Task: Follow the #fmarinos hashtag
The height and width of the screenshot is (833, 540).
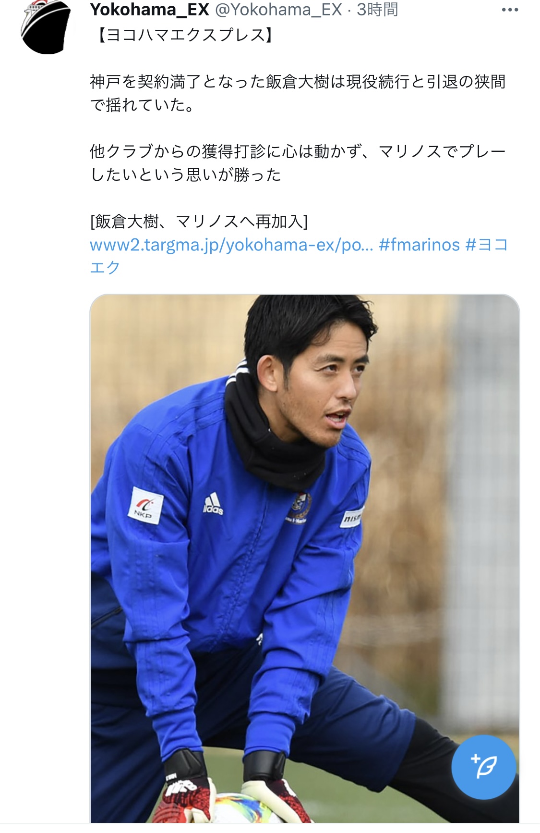Action: click(420, 245)
